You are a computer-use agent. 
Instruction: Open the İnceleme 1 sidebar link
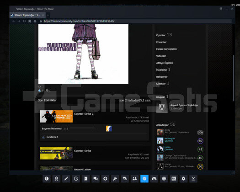point(163,69)
